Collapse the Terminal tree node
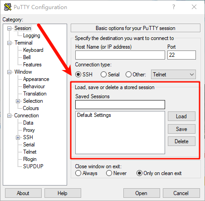 9,43
